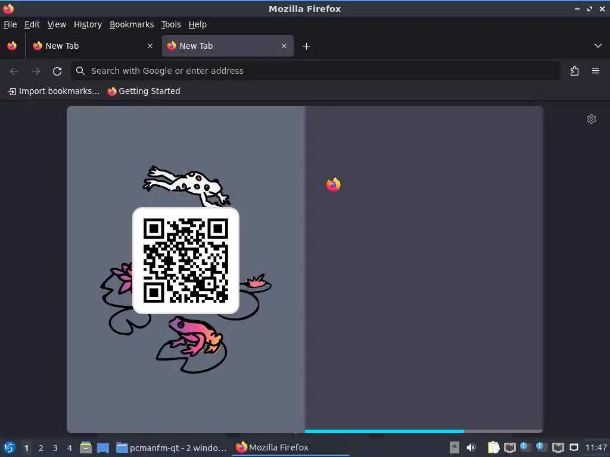The height and width of the screenshot is (457, 610).
Task: Open the Bookmarks menu
Action: pos(132,24)
